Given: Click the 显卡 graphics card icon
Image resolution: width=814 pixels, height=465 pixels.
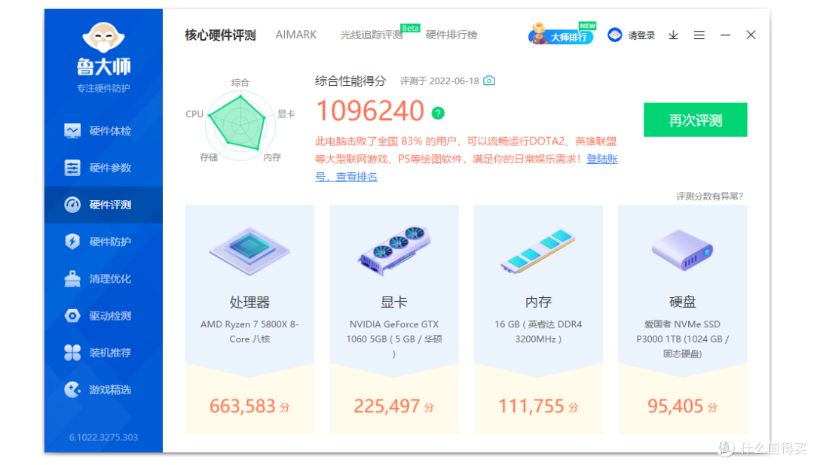Looking at the screenshot, I should [394, 250].
